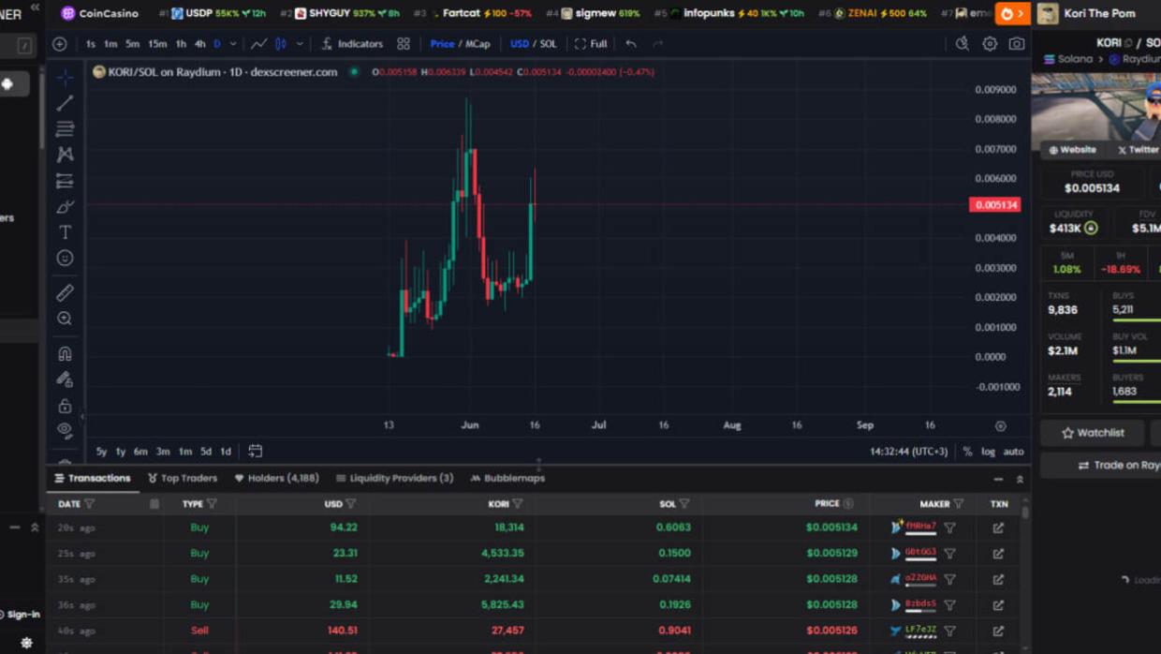Open the Indicators menu

(352, 44)
